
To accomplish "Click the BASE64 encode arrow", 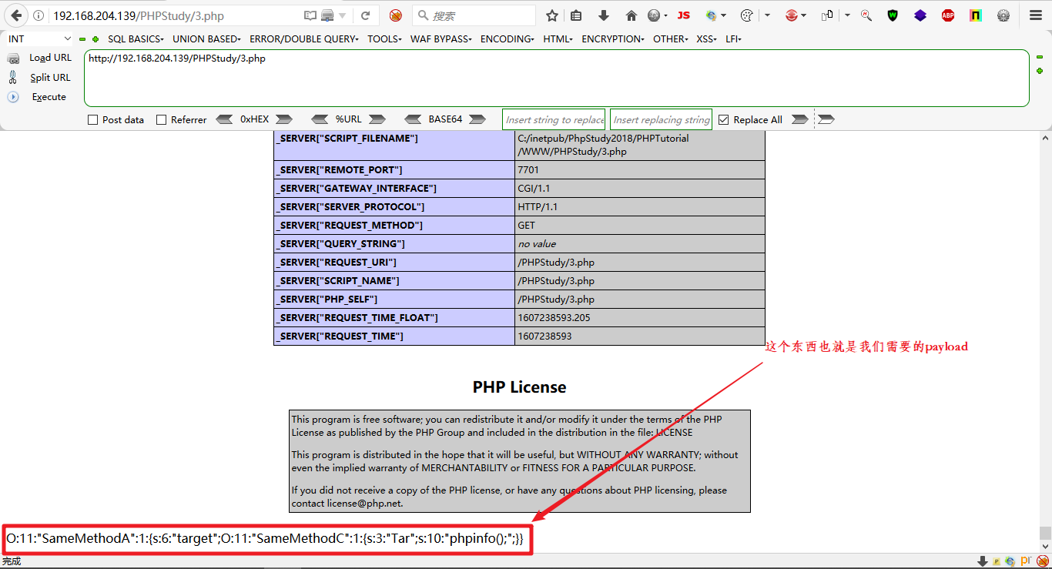I will tap(477, 119).
